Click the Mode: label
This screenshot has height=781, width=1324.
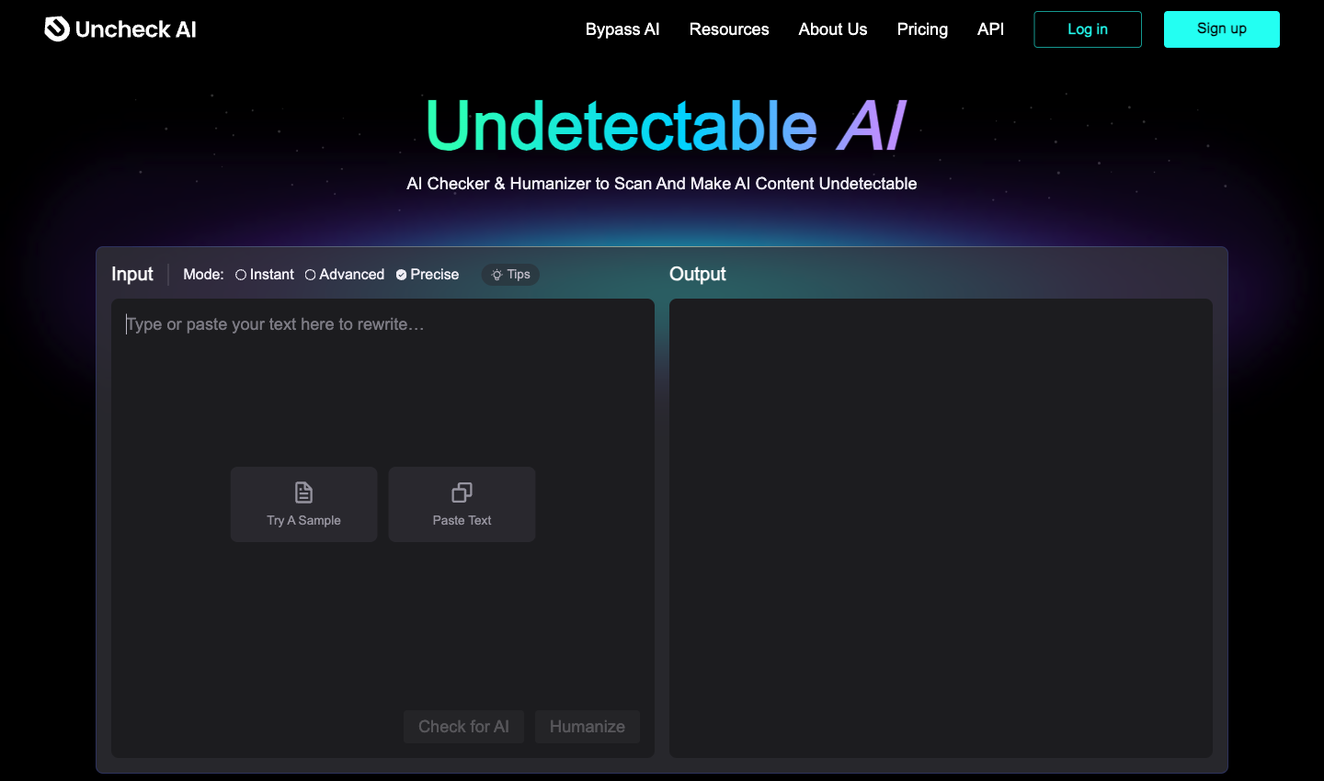203,275
